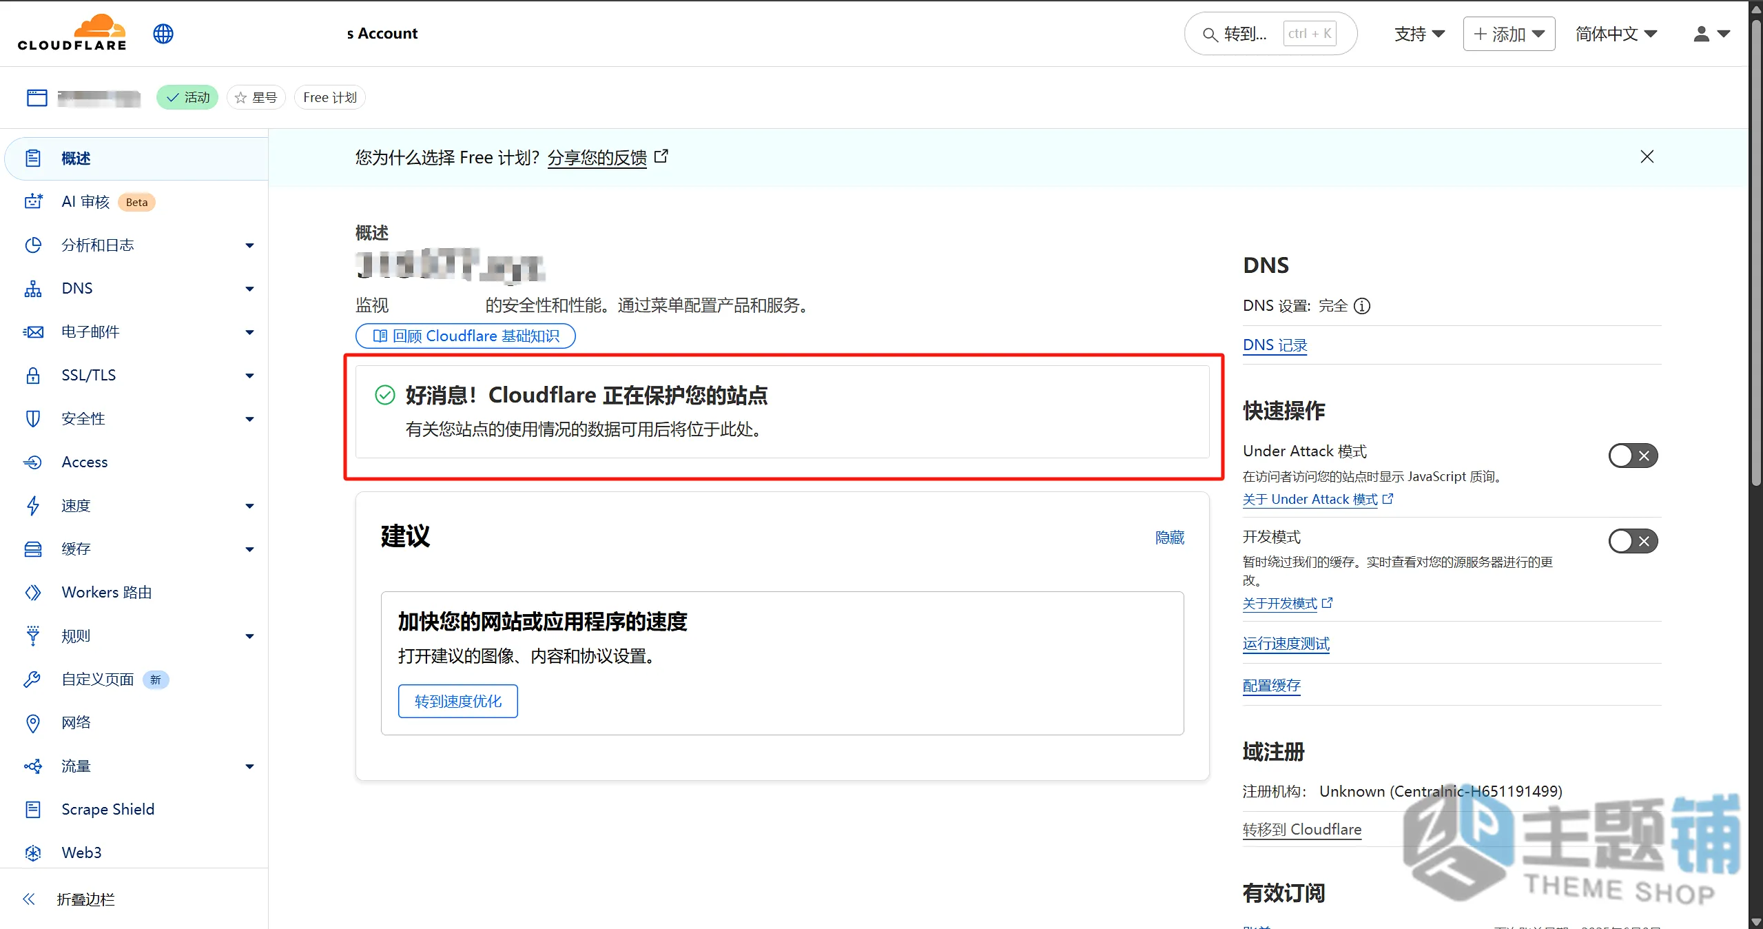Click the 概述 overview sidebar icon
The height and width of the screenshot is (929, 1763).
pyautogui.click(x=33, y=159)
